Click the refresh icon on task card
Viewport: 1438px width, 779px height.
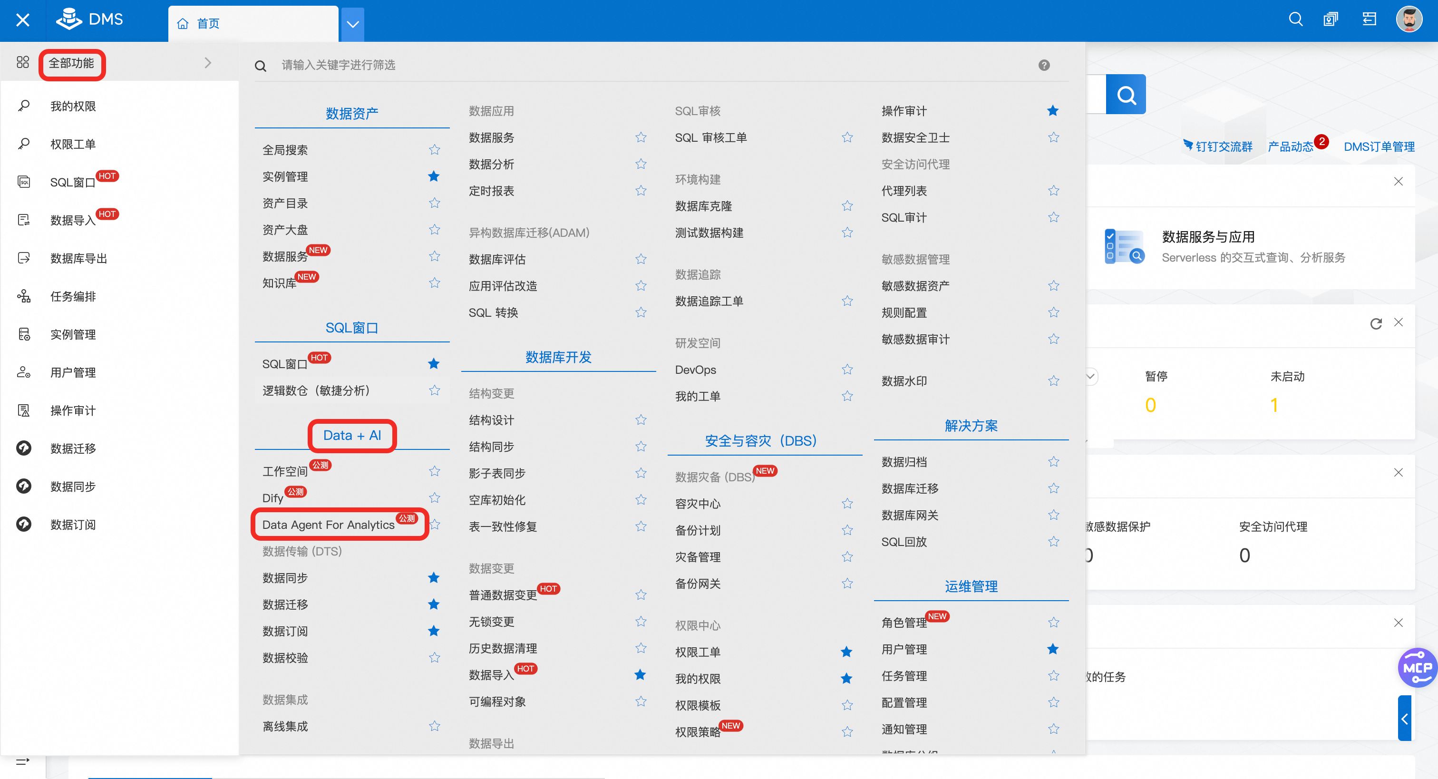(x=1376, y=323)
